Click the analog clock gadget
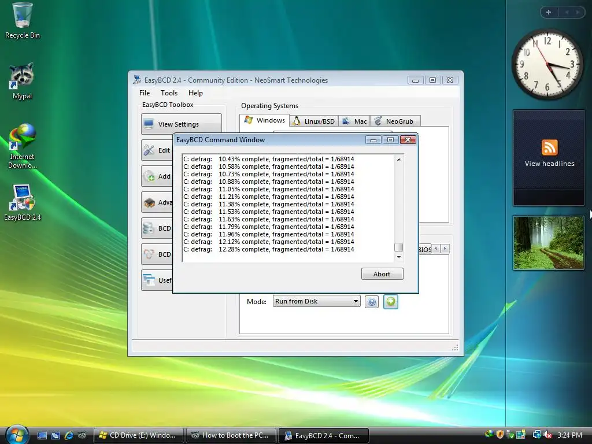The image size is (592, 444). point(547,64)
